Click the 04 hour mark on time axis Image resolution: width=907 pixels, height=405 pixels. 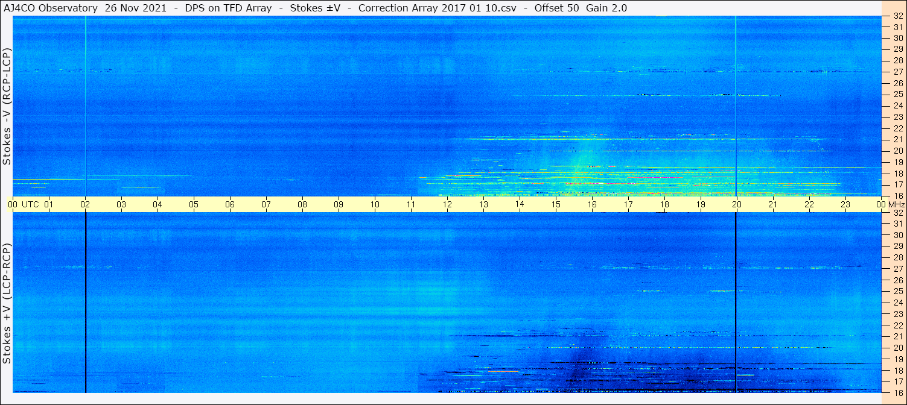(x=158, y=204)
